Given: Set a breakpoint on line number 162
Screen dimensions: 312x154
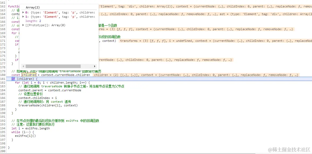Looking at the screenshot, I should pos(3,6).
